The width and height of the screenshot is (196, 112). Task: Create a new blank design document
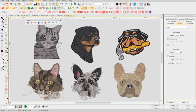coord(24,4)
